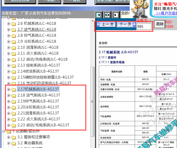Expand 2.14燃油系统JLB-4G13T node
The width and height of the screenshot is (177, 148).
[9, 71]
